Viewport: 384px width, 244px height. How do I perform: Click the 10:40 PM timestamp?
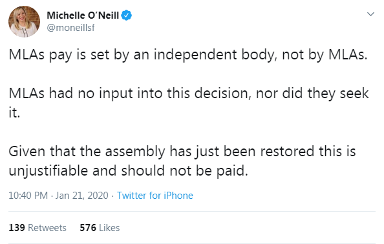pos(28,196)
